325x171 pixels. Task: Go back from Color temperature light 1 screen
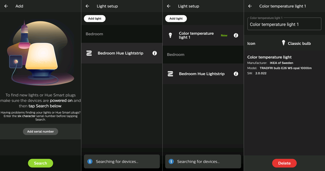pos(250,6)
